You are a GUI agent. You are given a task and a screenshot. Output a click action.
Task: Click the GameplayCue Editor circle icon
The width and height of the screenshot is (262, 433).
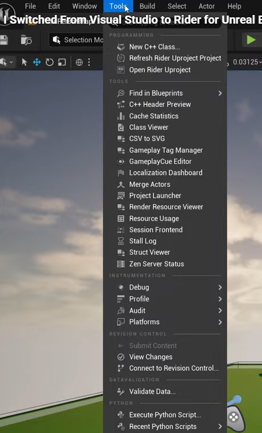pyautogui.click(x=121, y=161)
